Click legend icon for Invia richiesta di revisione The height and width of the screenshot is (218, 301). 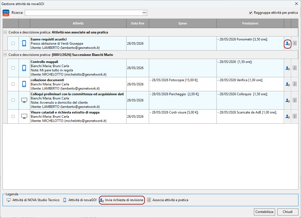click(x=102, y=200)
